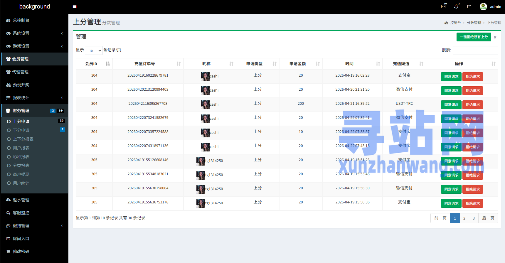
Task: Click the 客服监控 chat icon
Action: (8, 213)
